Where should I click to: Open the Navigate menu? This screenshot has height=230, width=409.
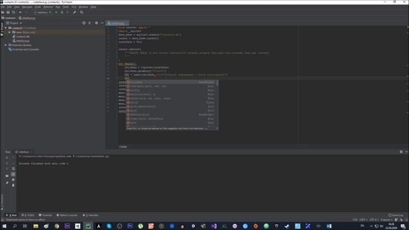[x=27, y=7]
